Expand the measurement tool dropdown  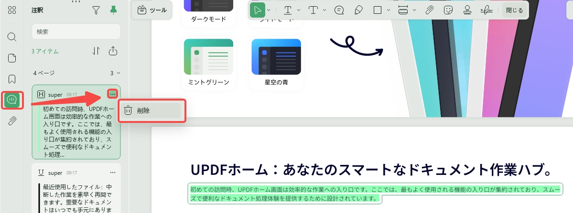[414, 10]
